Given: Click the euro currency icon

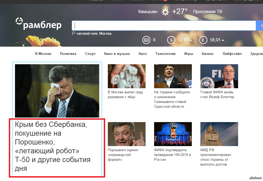Looking at the screenshot, I should 203,40.
